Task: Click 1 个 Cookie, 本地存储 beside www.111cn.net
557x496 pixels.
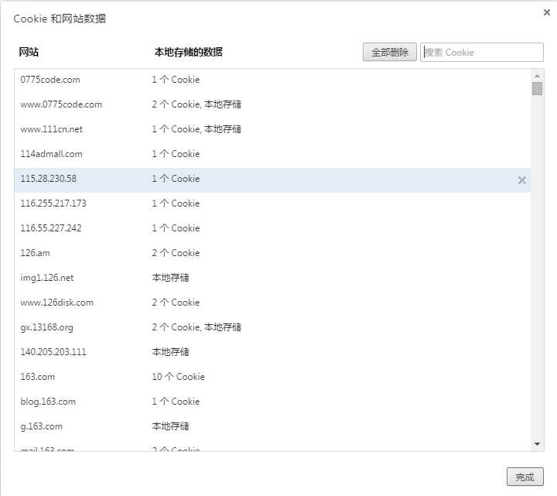Action: pyautogui.click(x=196, y=129)
